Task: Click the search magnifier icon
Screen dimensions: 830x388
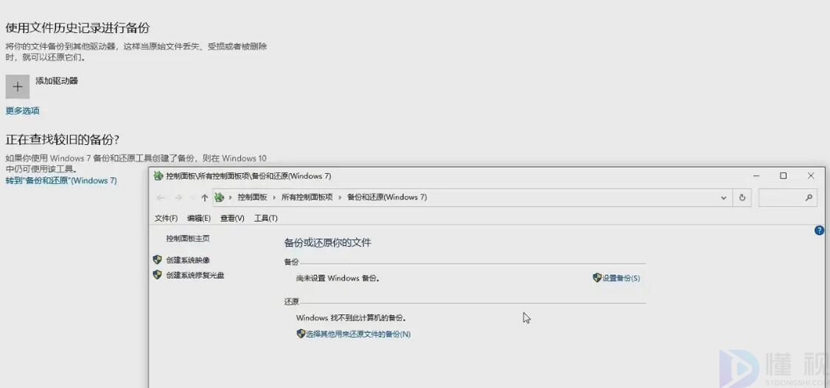Action: point(809,198)
